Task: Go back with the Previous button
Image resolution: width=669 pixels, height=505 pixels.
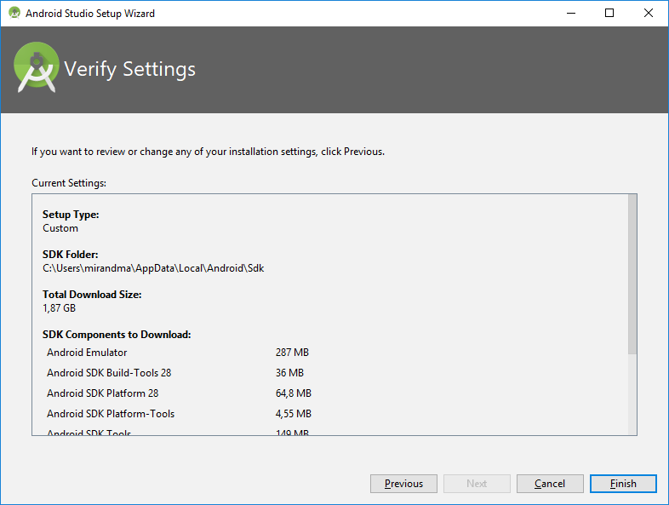Action: click(403, 484)
